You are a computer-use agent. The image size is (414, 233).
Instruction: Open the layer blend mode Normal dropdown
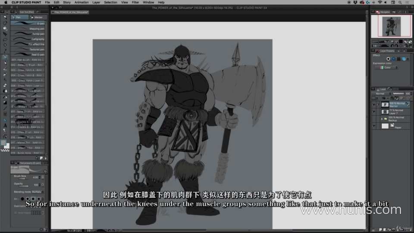pos(382,94)
